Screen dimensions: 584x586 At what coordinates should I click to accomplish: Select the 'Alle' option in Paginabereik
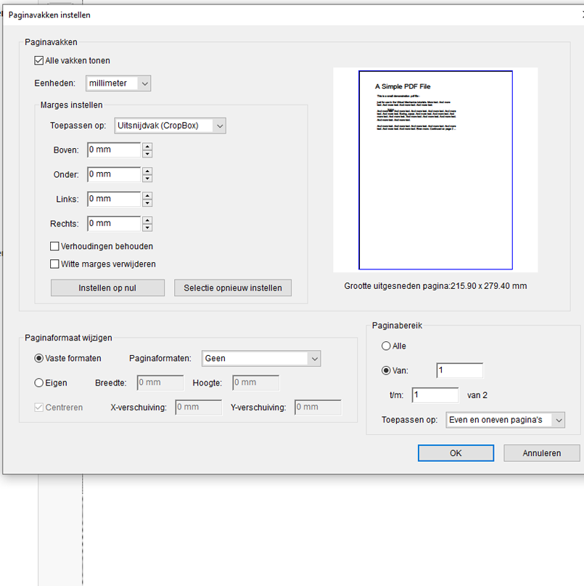click(x=384, y=346)
